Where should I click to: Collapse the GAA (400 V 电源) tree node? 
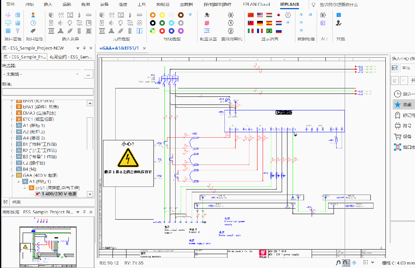coord(13,175)
